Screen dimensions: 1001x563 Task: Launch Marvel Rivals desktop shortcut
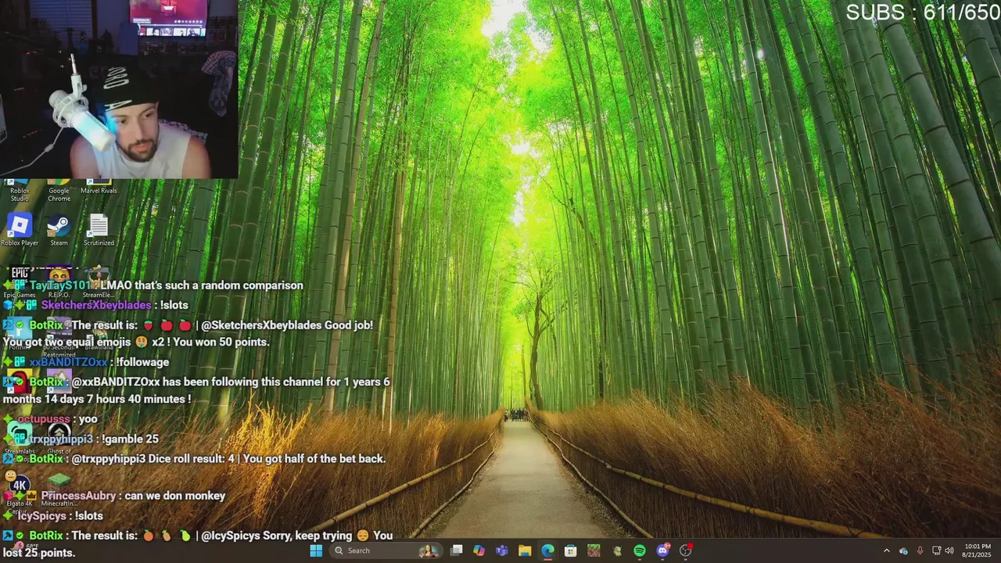[99, 188]
